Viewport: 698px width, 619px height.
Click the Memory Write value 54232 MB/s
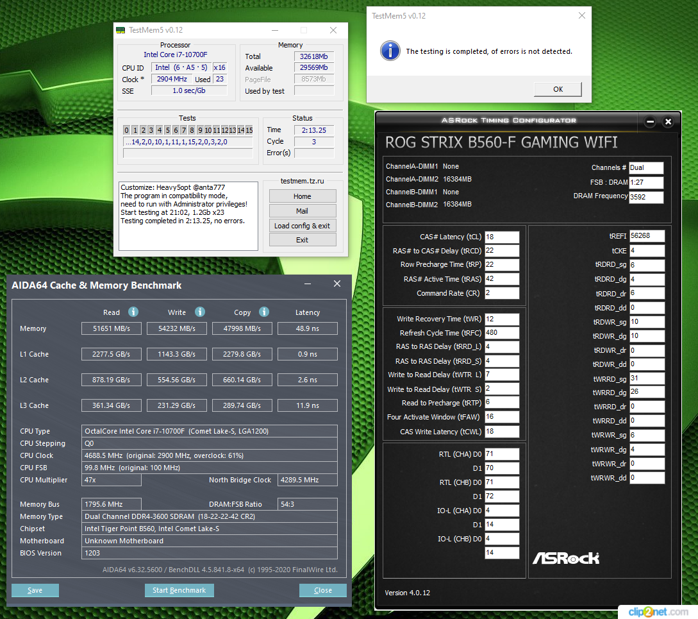pyautogui.click(x=177, y=328)
